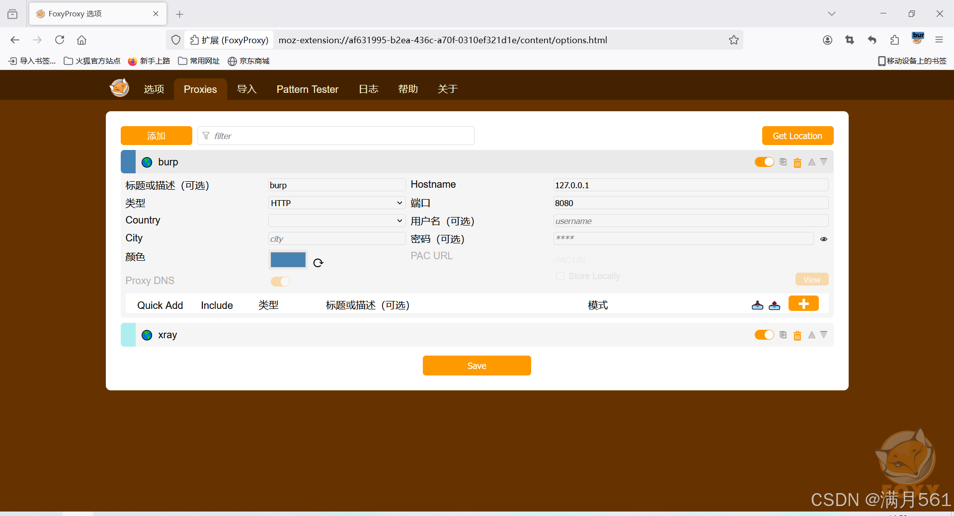Move the burp proxy down

(824, 162)
